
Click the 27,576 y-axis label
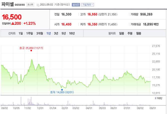tap(156, 46)
